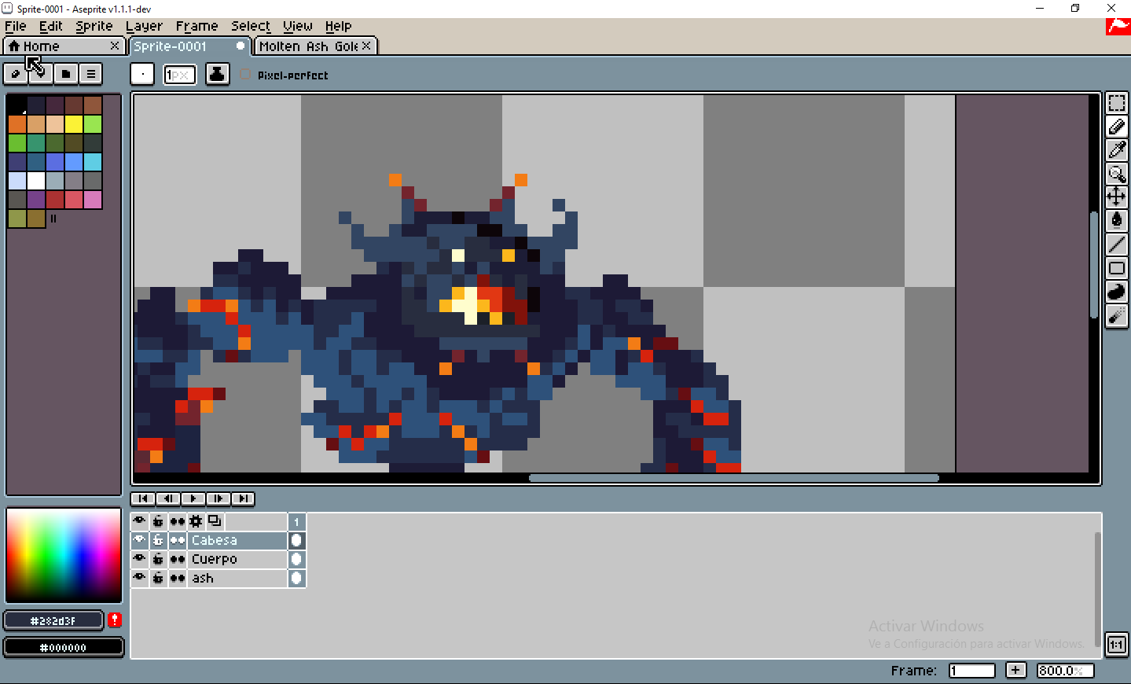Screen dimensions: 1131x684
Task: Lock the Cabesa layer
Action: tap(158, 540)
